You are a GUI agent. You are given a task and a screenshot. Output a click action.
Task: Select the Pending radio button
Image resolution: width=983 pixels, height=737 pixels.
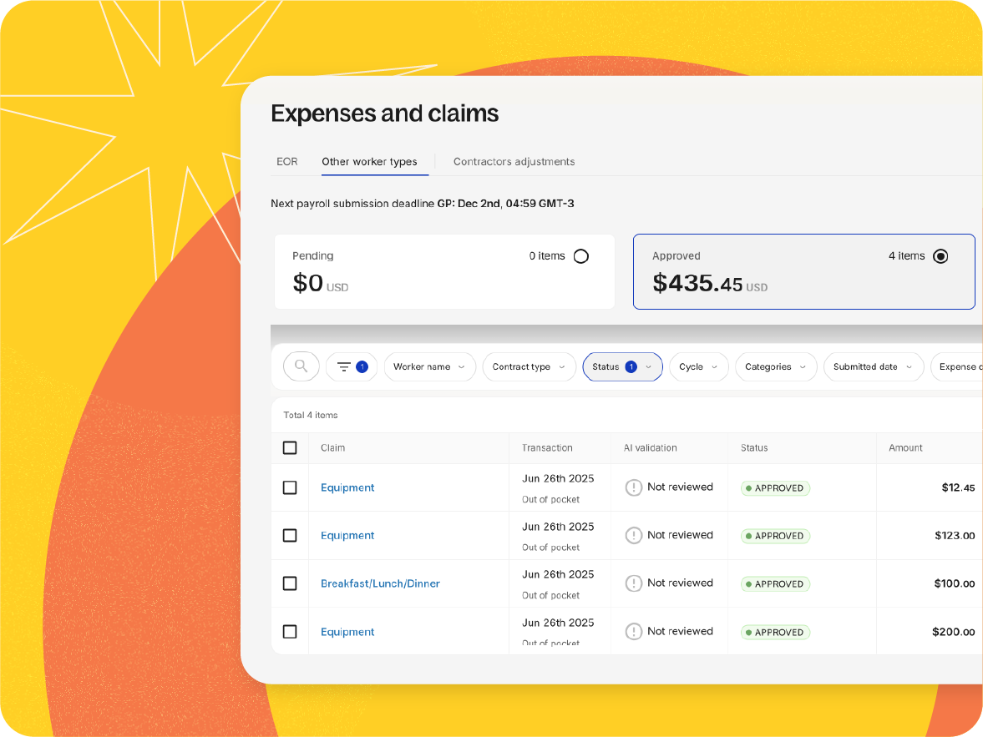point(581,256)
